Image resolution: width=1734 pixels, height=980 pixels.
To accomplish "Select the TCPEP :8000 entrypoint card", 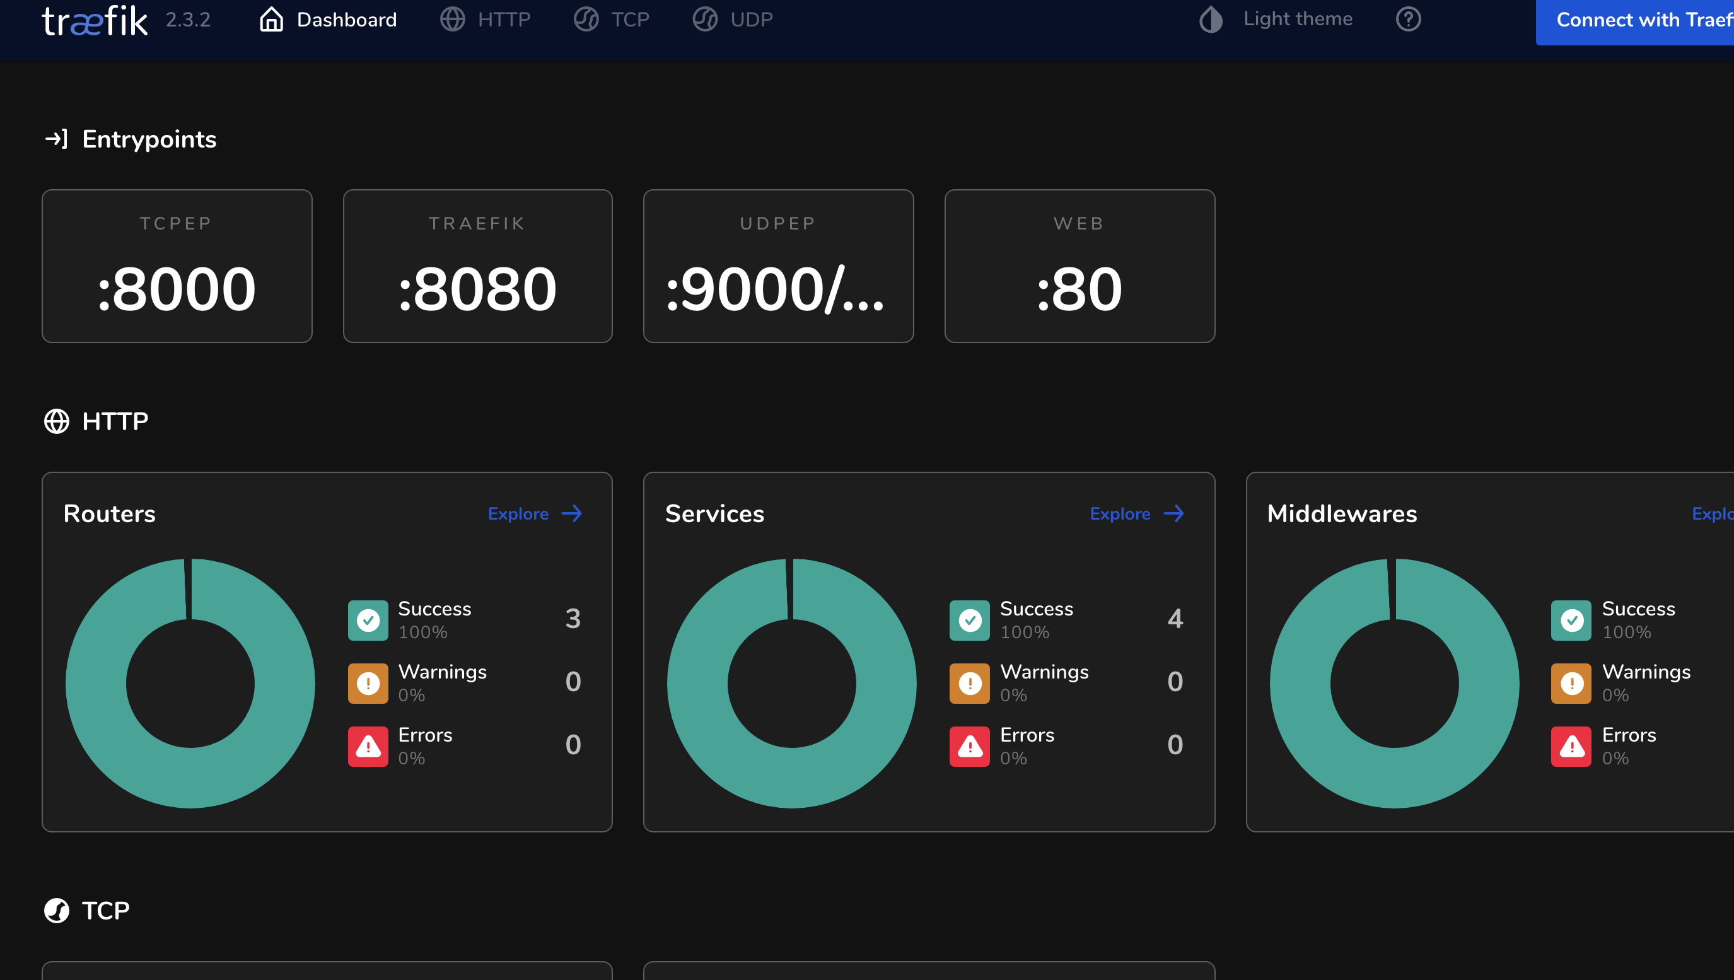I will pos(177,266).
